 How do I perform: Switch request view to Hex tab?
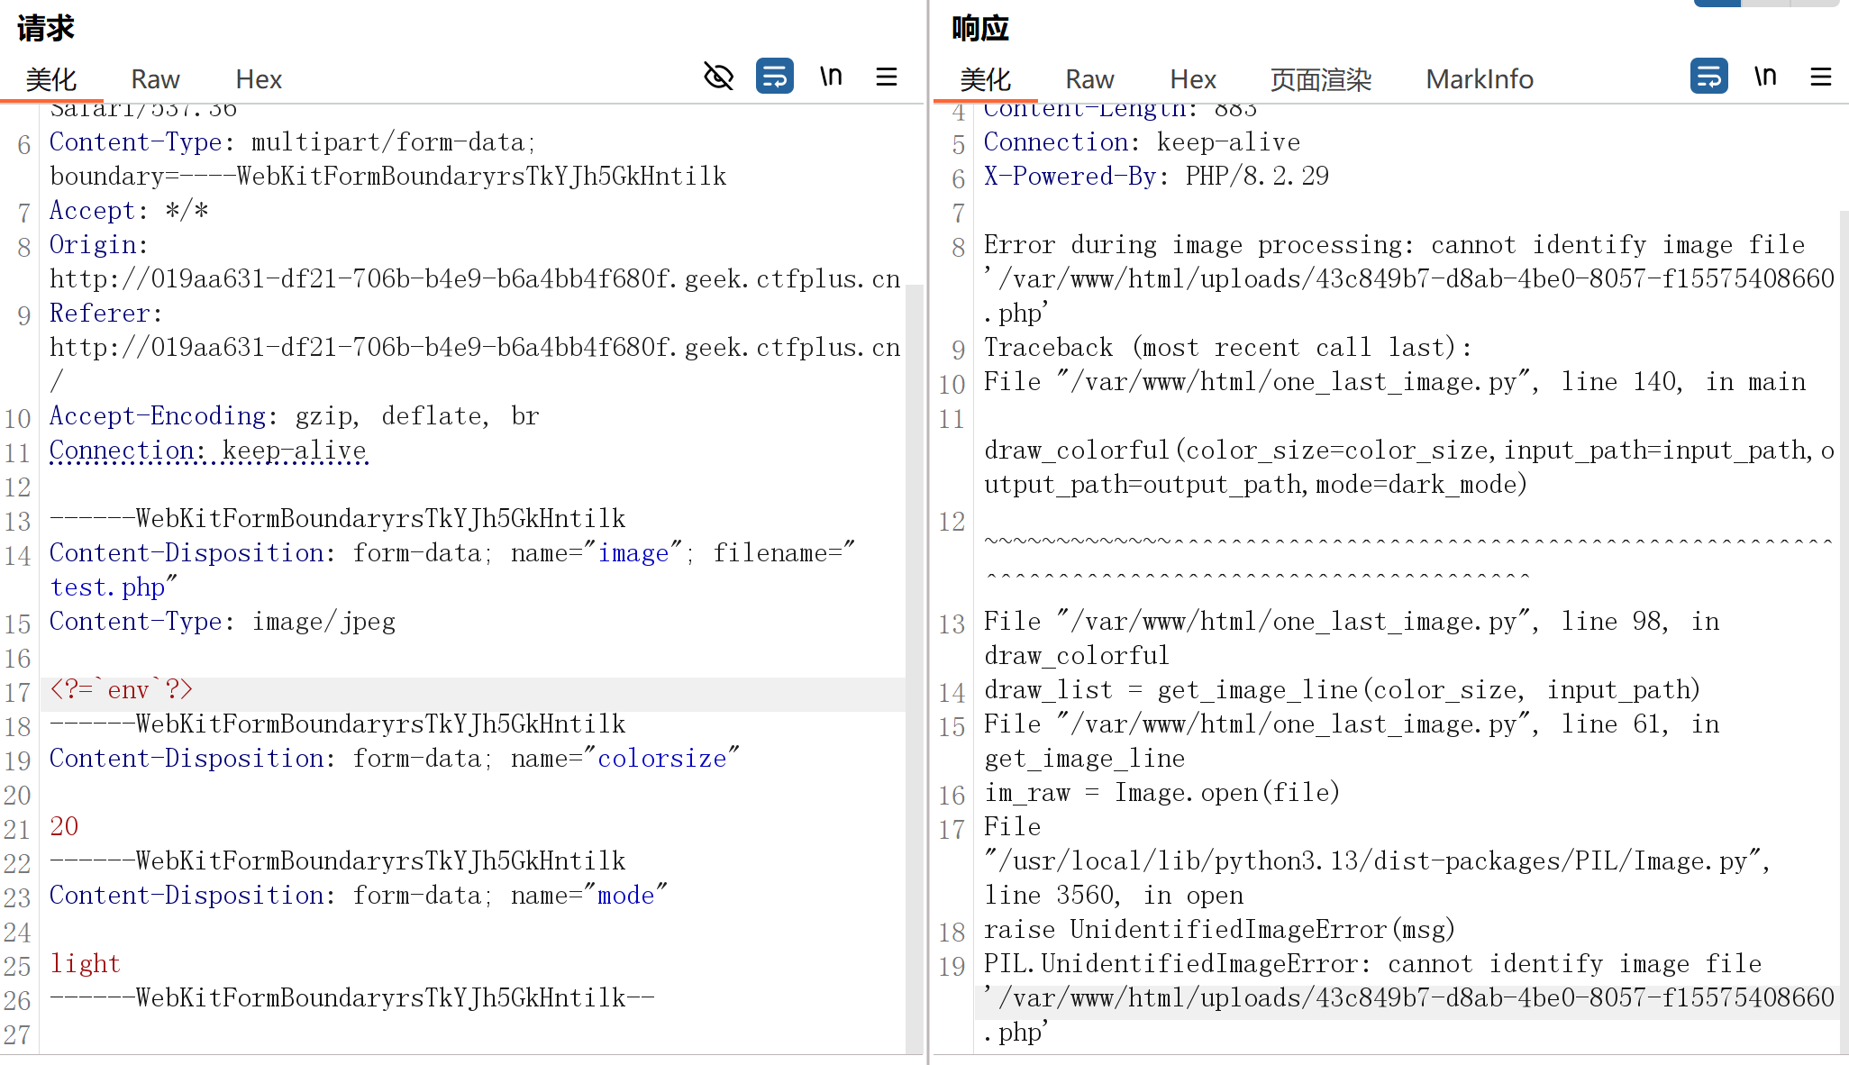259,79
